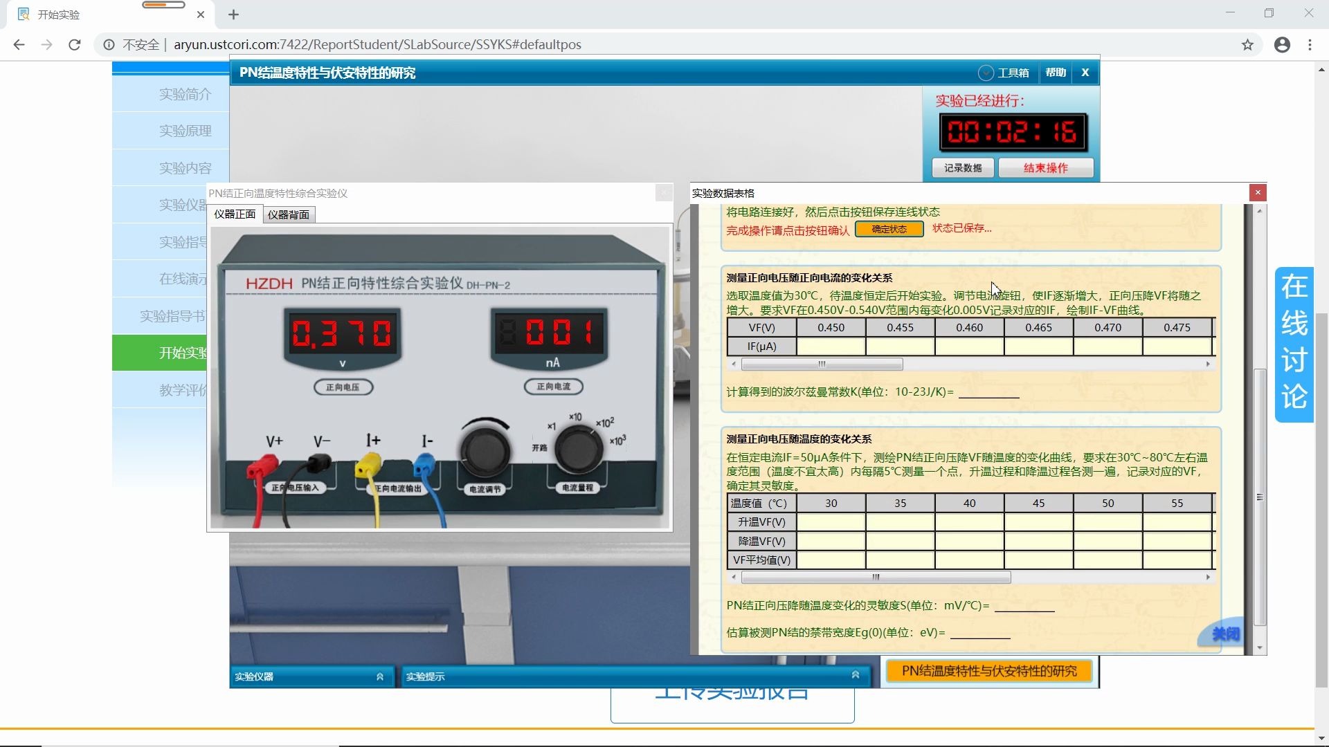Click the 电流量程 range selector knob

[x=578, y=450]
